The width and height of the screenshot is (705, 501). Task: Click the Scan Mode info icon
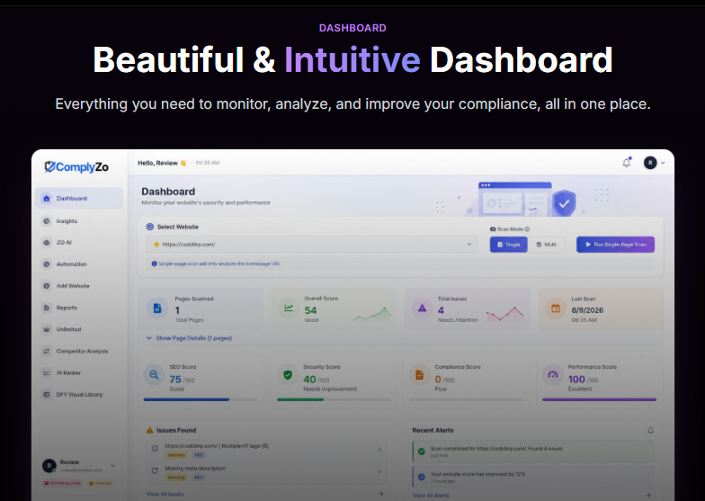click(x=527, y=228)
